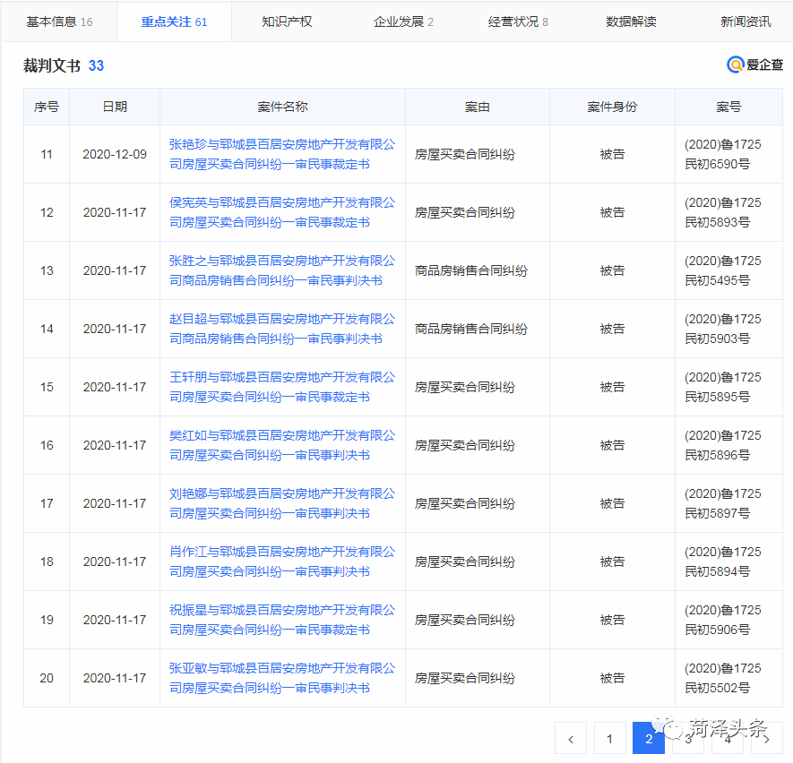
Task: Click 被告 in row 20
Action: pyautogui.click(x=612, y=678)
